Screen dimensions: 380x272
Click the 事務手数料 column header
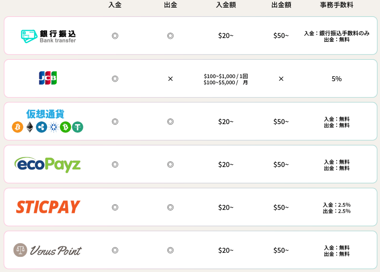click(x=336, y=5)
